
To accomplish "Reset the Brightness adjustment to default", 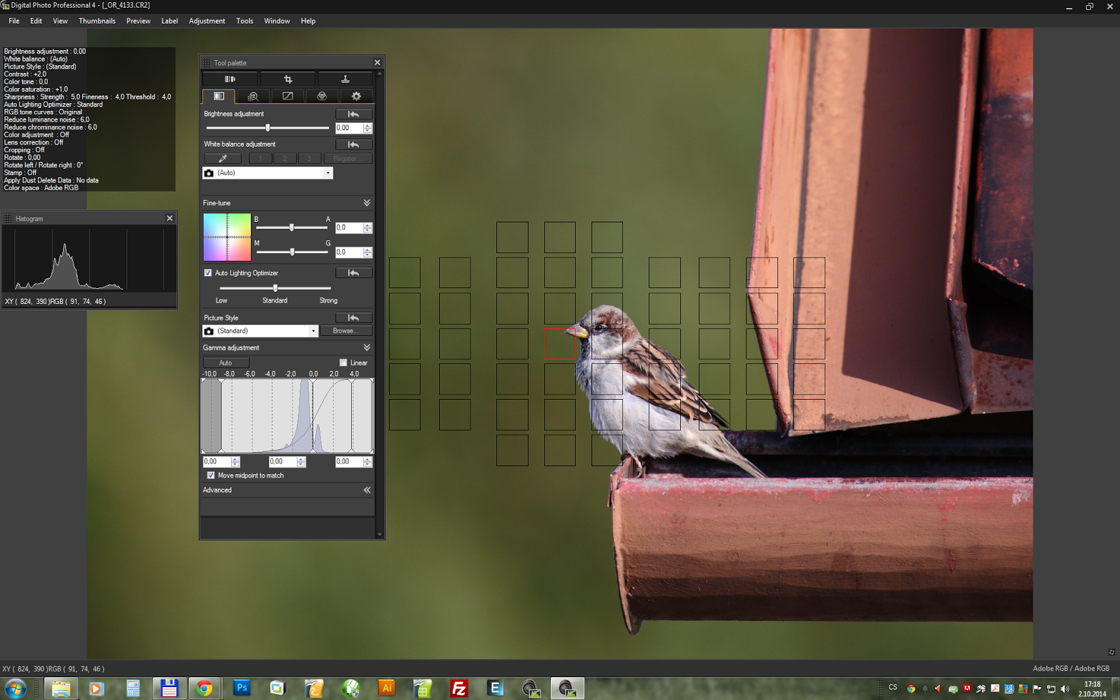I will 353,114.
